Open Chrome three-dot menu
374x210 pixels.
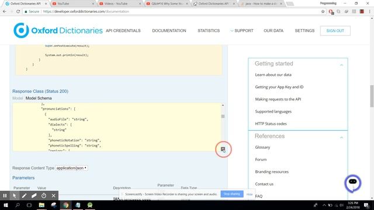click(370, 12)
